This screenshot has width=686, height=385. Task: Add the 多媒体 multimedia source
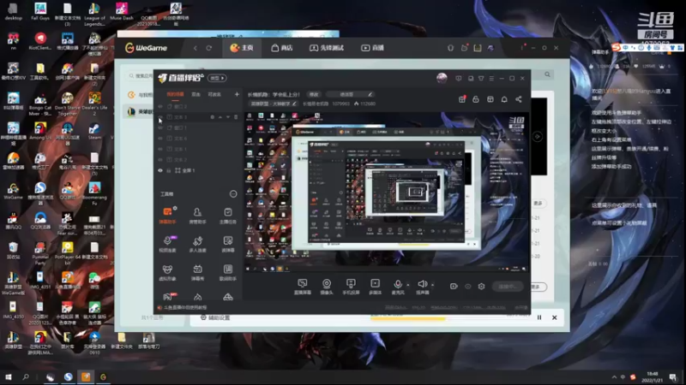pyautogui.click(x=375, y=287)
